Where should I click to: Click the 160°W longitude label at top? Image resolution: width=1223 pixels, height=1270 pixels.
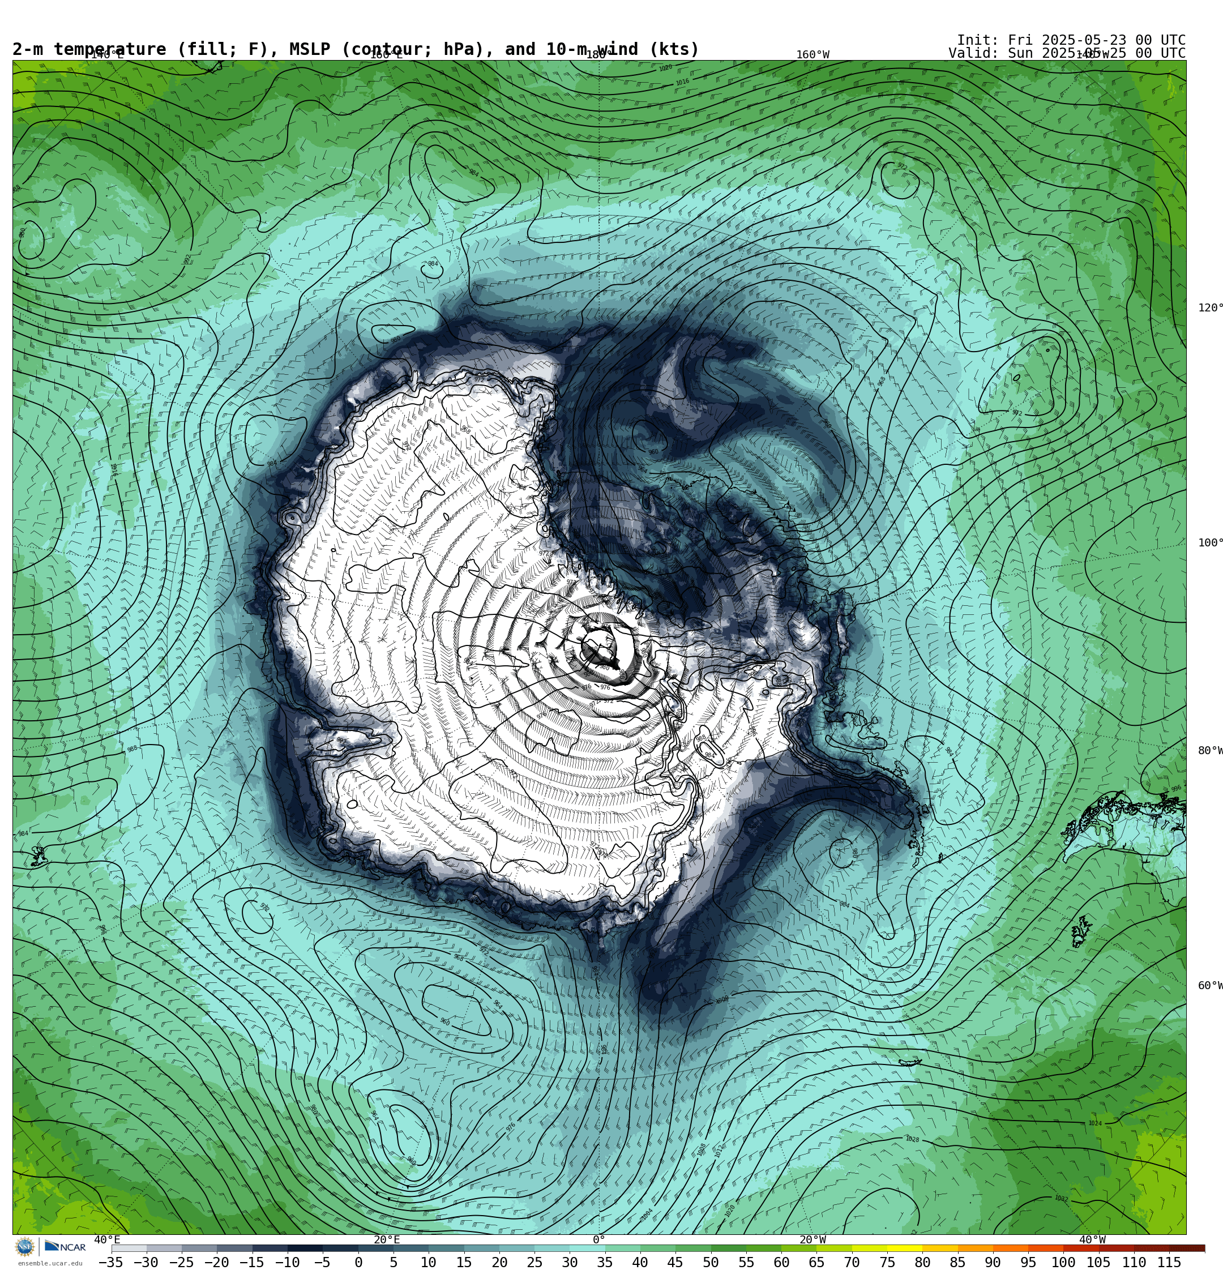(x=813, y=55)
